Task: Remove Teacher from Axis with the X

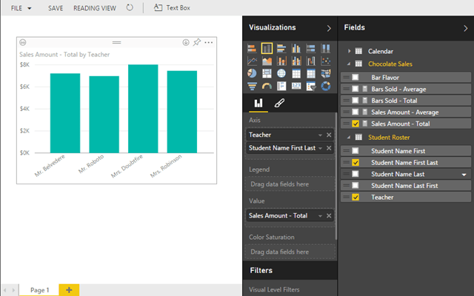Action: click(x=329, y=135)
